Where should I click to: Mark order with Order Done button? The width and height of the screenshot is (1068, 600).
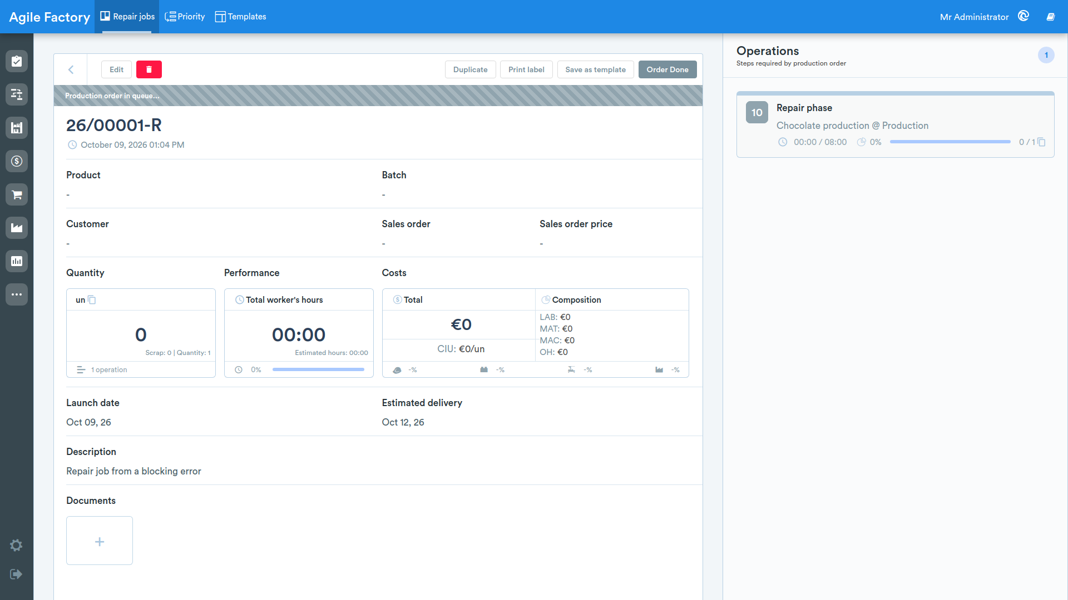pos(667,69)
